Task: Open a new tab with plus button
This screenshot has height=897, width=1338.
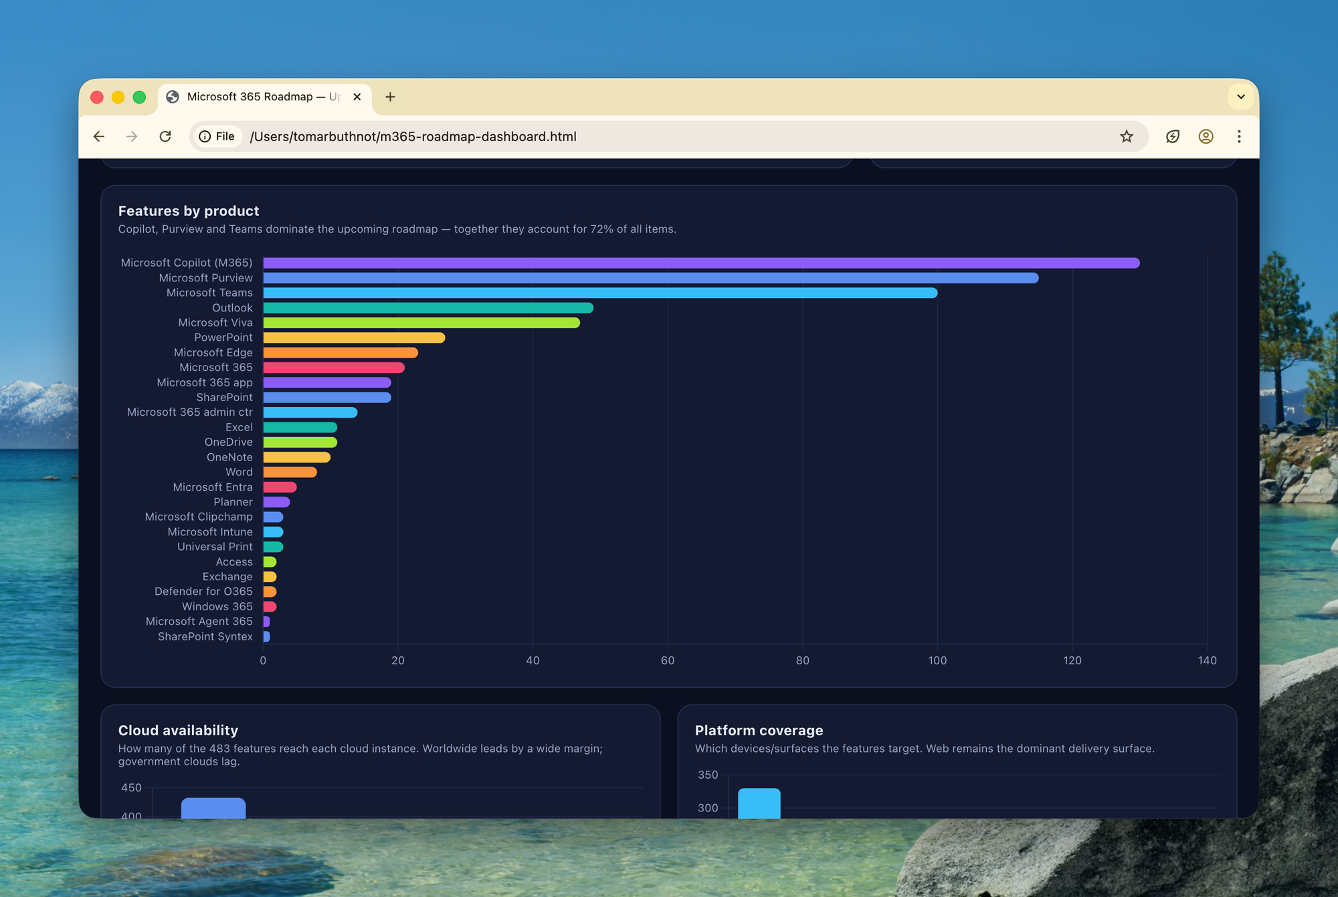Action: (x=390, y=97)
